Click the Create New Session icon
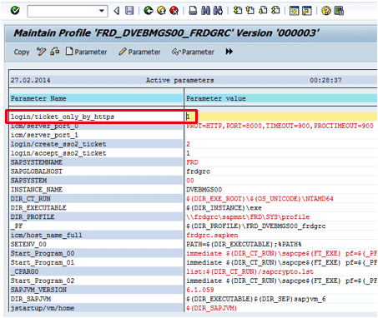 click(294, 11)
